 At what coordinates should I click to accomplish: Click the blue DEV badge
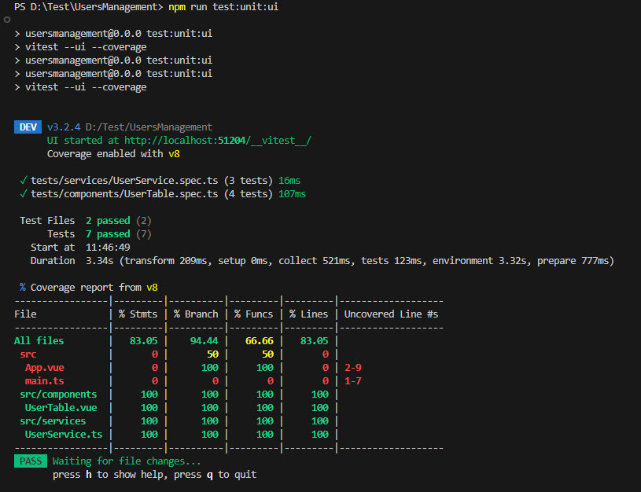[28, 127]
